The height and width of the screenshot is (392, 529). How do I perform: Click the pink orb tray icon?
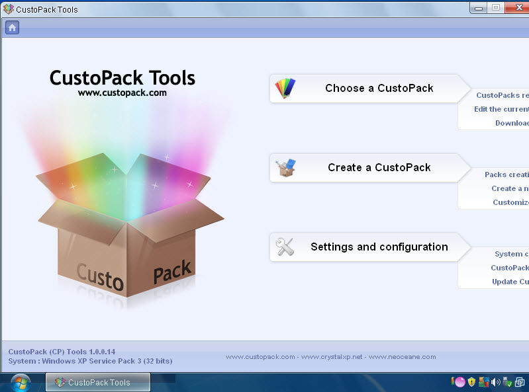[460, 382]
